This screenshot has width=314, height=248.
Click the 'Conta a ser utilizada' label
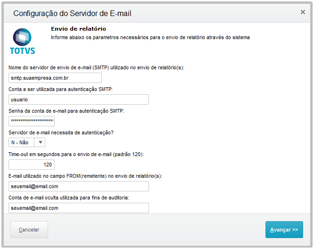(x=60, y=89)
